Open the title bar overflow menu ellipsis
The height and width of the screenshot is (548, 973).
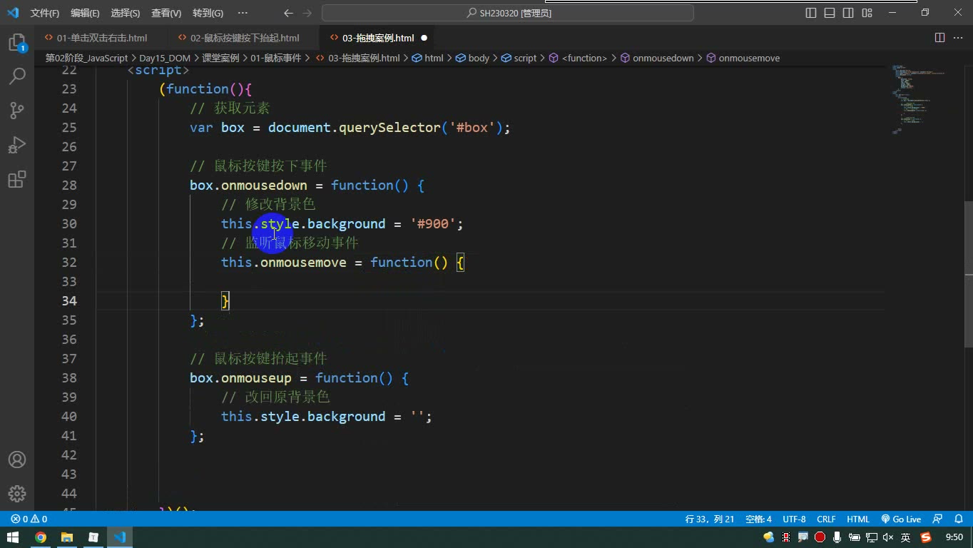coord(243,13)
